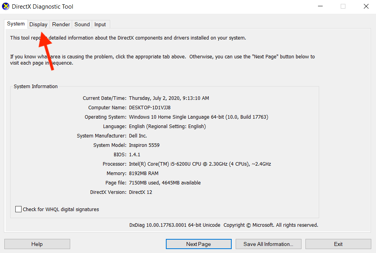This screenshot has width=376, height=253.
Task: Click the Next Page button
Action: (x=198, y=244)
